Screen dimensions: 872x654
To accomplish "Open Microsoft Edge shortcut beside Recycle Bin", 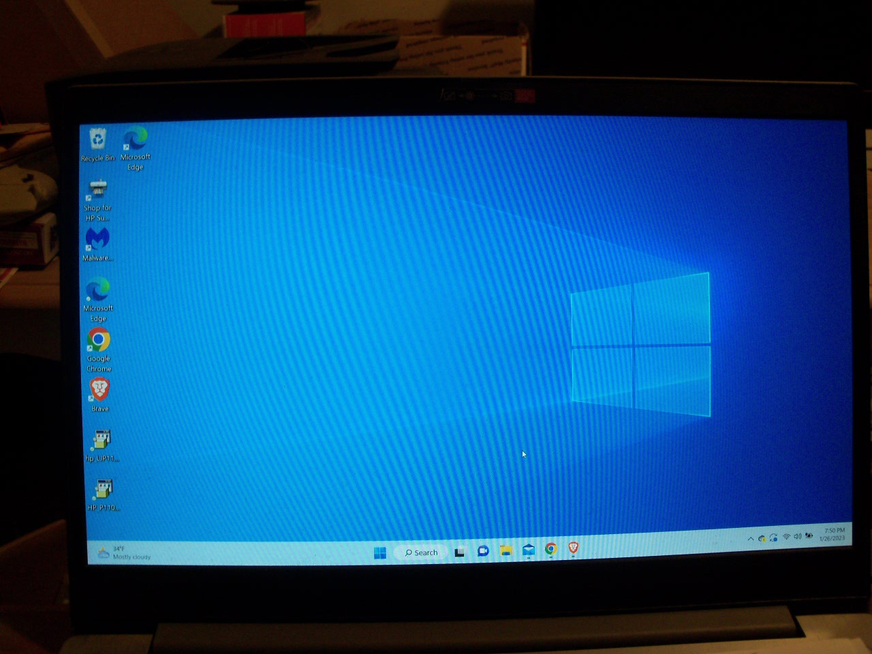I will pos(135,148).
